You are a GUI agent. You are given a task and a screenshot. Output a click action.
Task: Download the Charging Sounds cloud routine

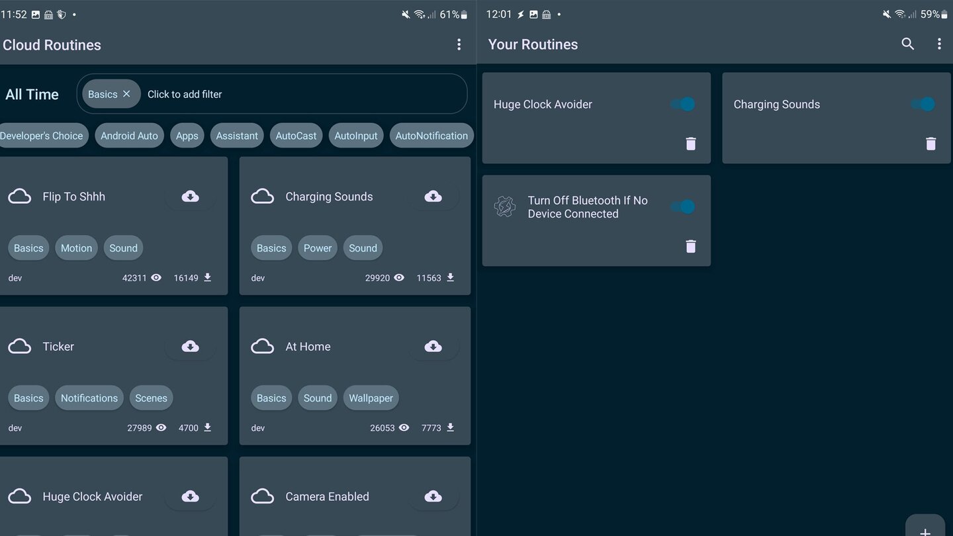pos(433,197)
